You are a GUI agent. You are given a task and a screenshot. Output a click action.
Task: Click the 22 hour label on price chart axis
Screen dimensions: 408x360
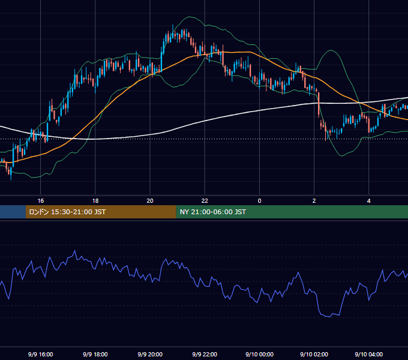click(x=205, y=201)
